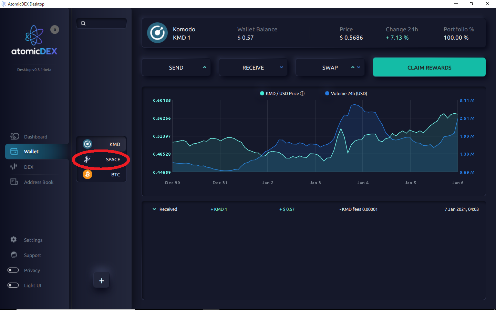Toggle the Light UI switch

point(13,285)
